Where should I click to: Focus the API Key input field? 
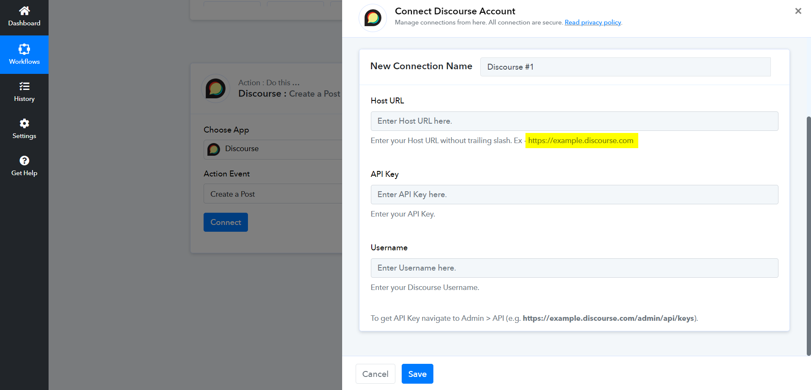pos(574,195)
